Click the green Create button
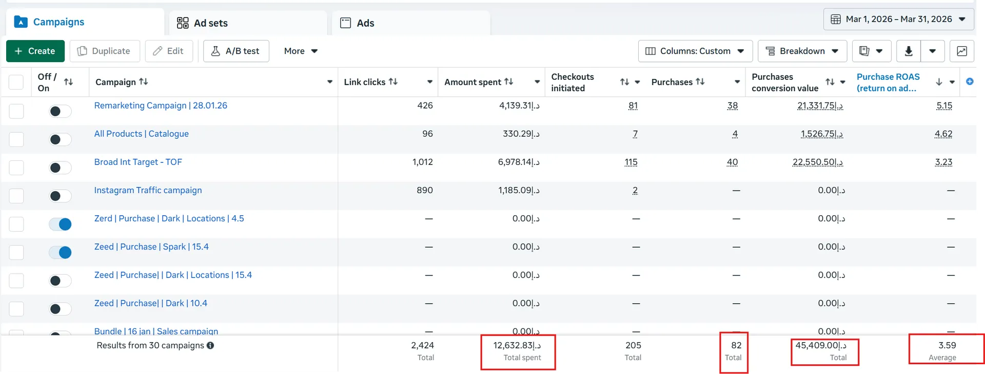Image resolution: width=985 pixels, height=374 pixels. 35,51
